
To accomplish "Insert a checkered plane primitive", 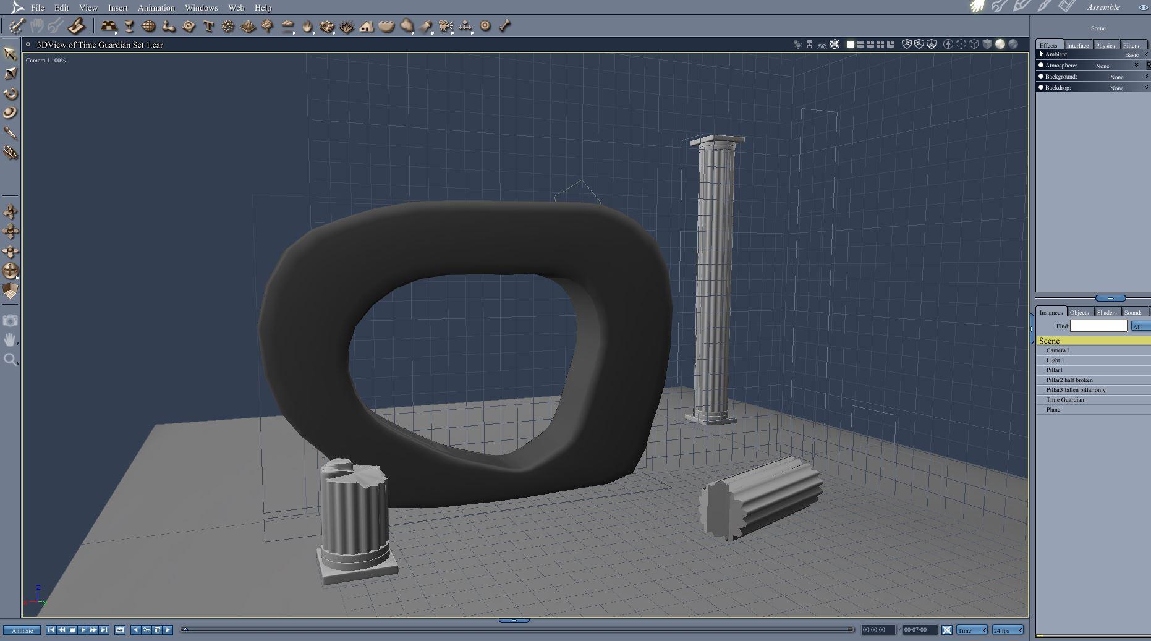I will 109,26.
